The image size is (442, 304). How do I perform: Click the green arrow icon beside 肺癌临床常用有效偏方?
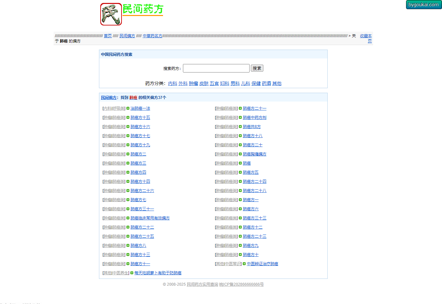pyautogui.click(x=128, y=218)
